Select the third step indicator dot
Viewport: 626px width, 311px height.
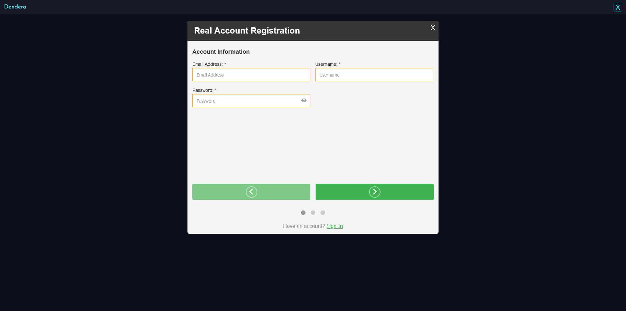(x=323, y=213)
